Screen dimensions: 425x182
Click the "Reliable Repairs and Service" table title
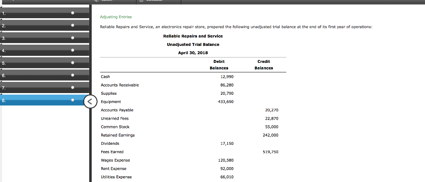click(x=193, y=36)
